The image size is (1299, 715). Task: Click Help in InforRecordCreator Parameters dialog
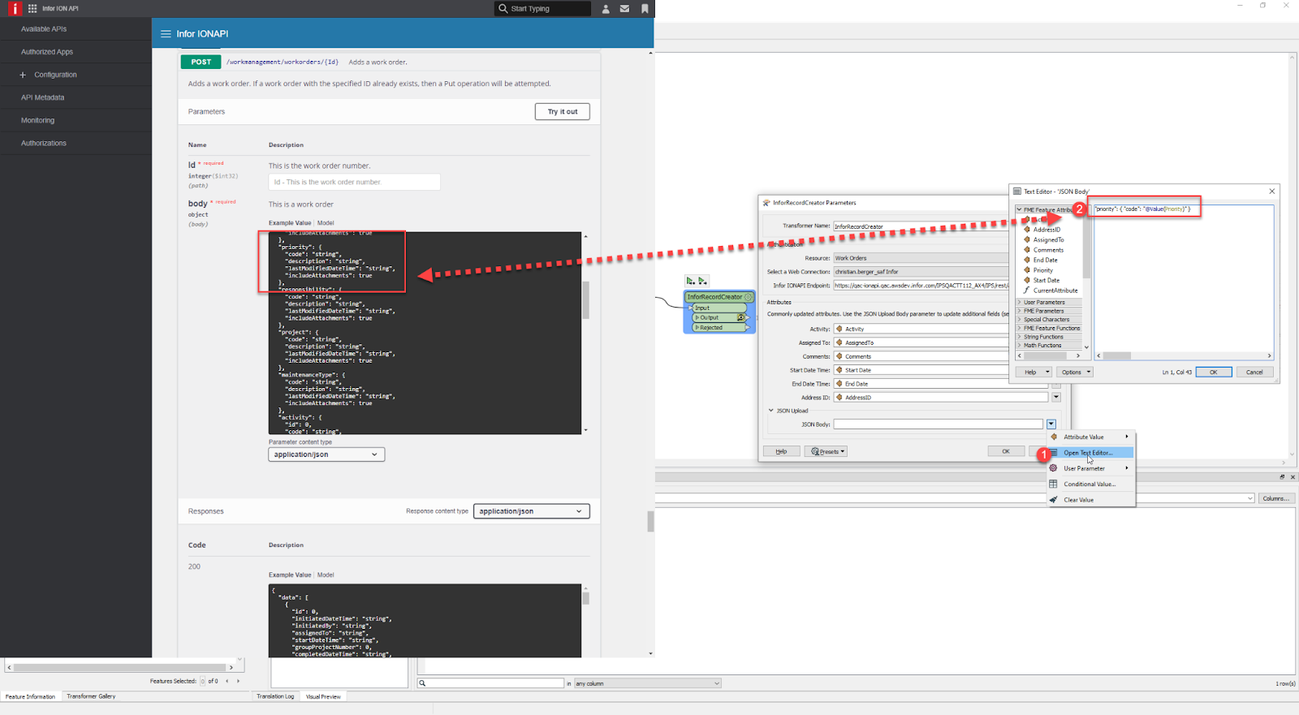click(x=781, y=451)
